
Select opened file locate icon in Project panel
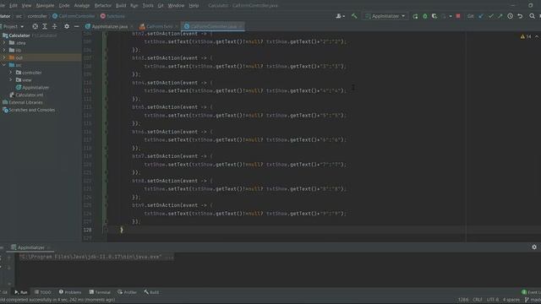click(35, 26)
